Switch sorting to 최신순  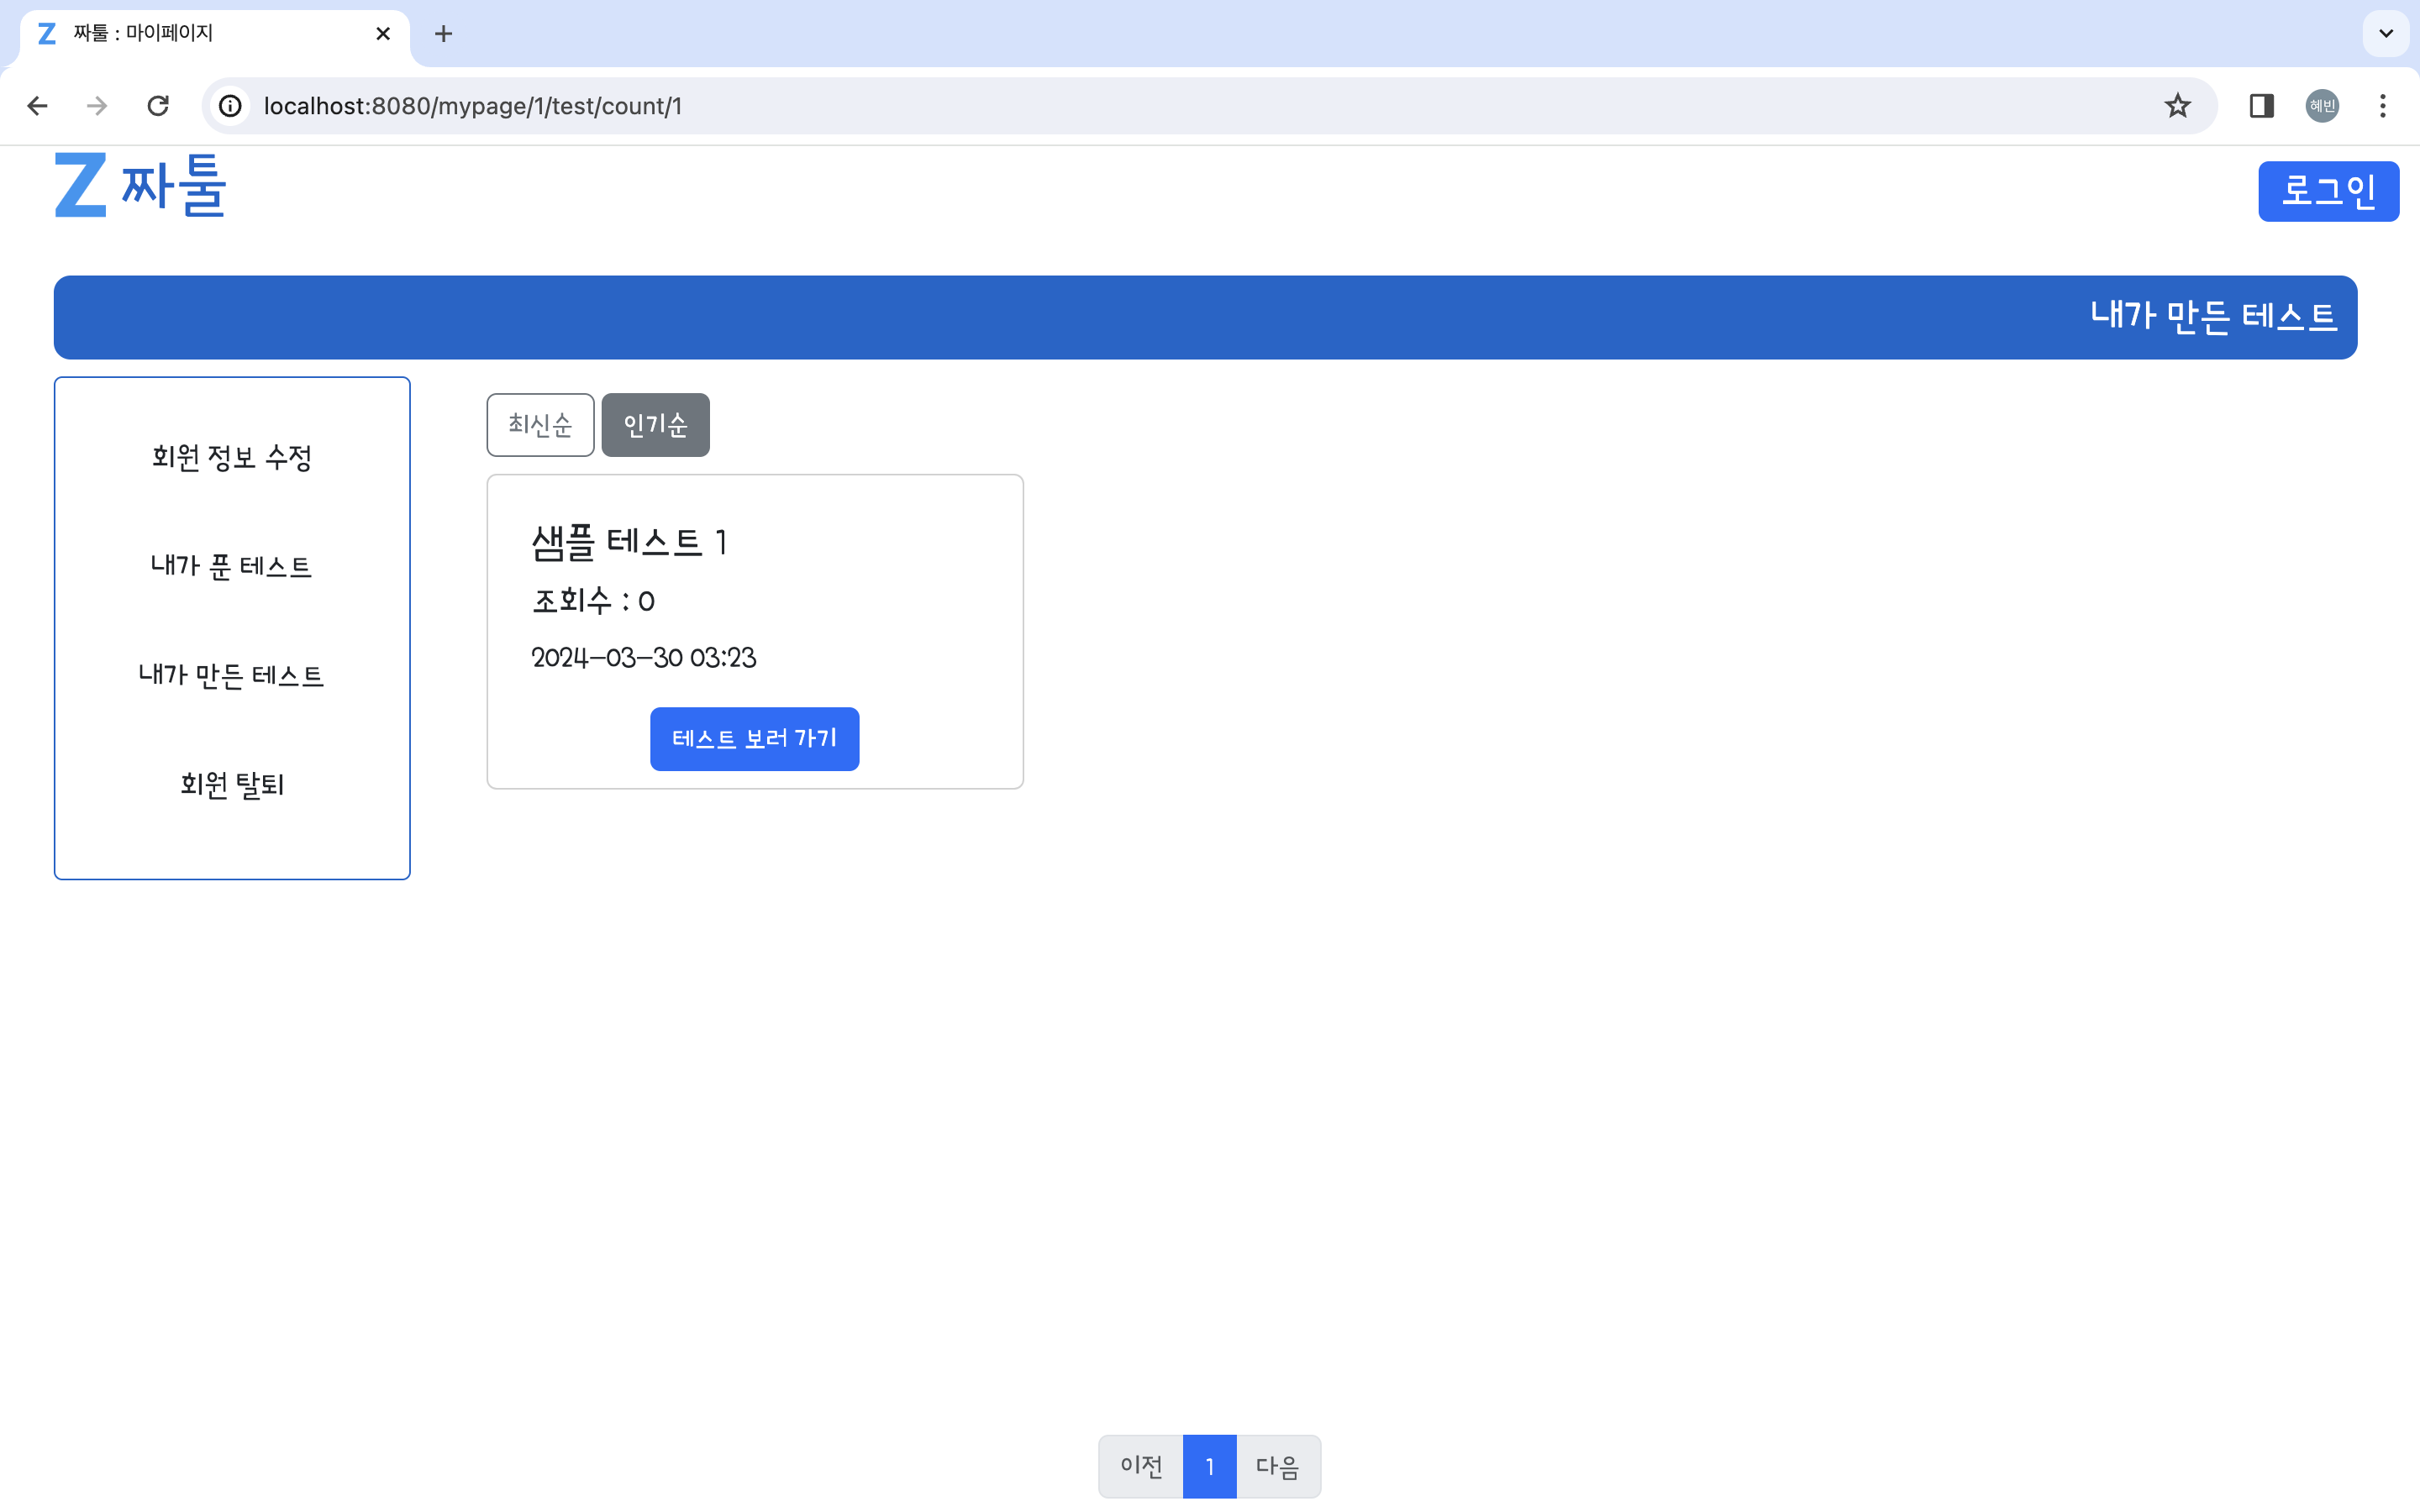[540, 425]
